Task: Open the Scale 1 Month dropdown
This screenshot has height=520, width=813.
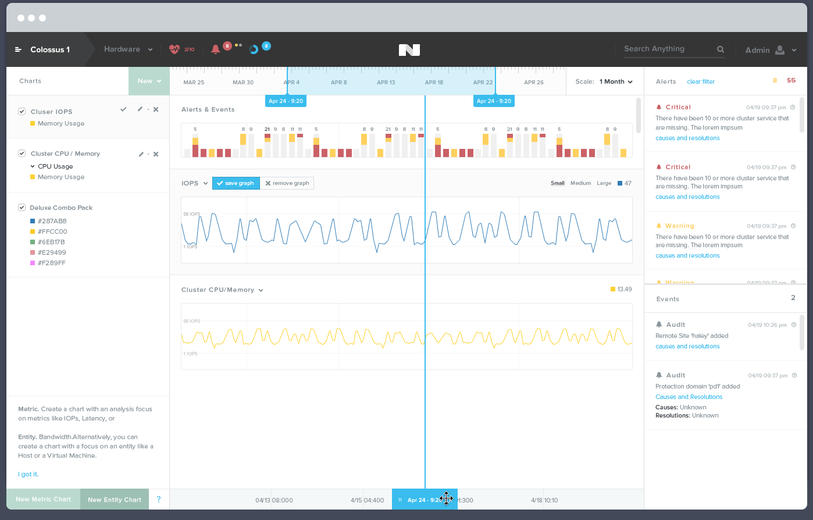Action: click(x=616, y=82)
